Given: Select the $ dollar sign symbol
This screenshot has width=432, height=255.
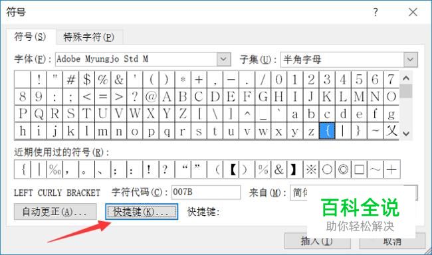Looking at the screenshot, I should [86, 80].
